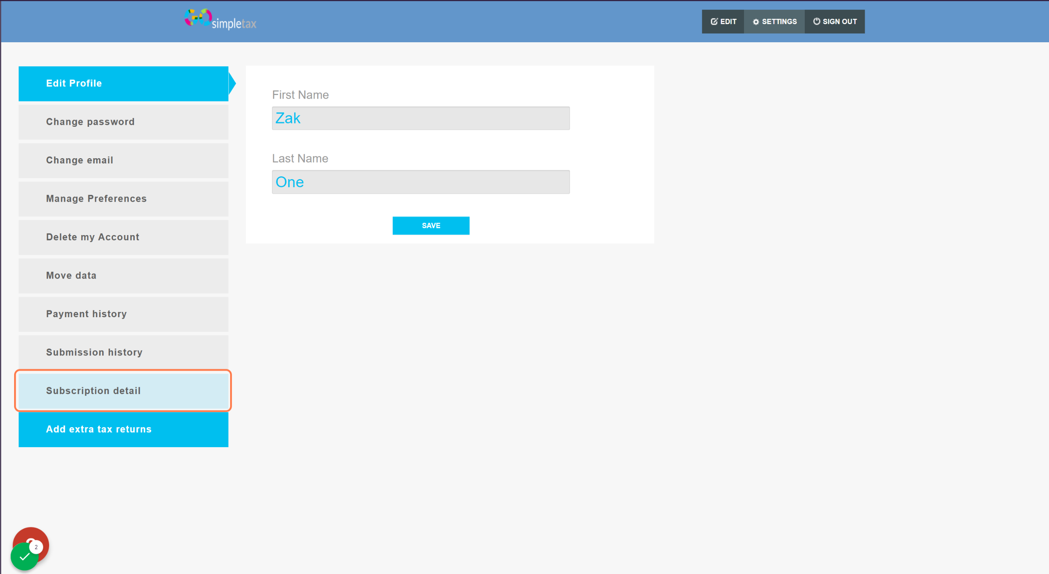Click the gear icon beside Settings
Screen dimensions: 1049x574
[x=756, y=22]
